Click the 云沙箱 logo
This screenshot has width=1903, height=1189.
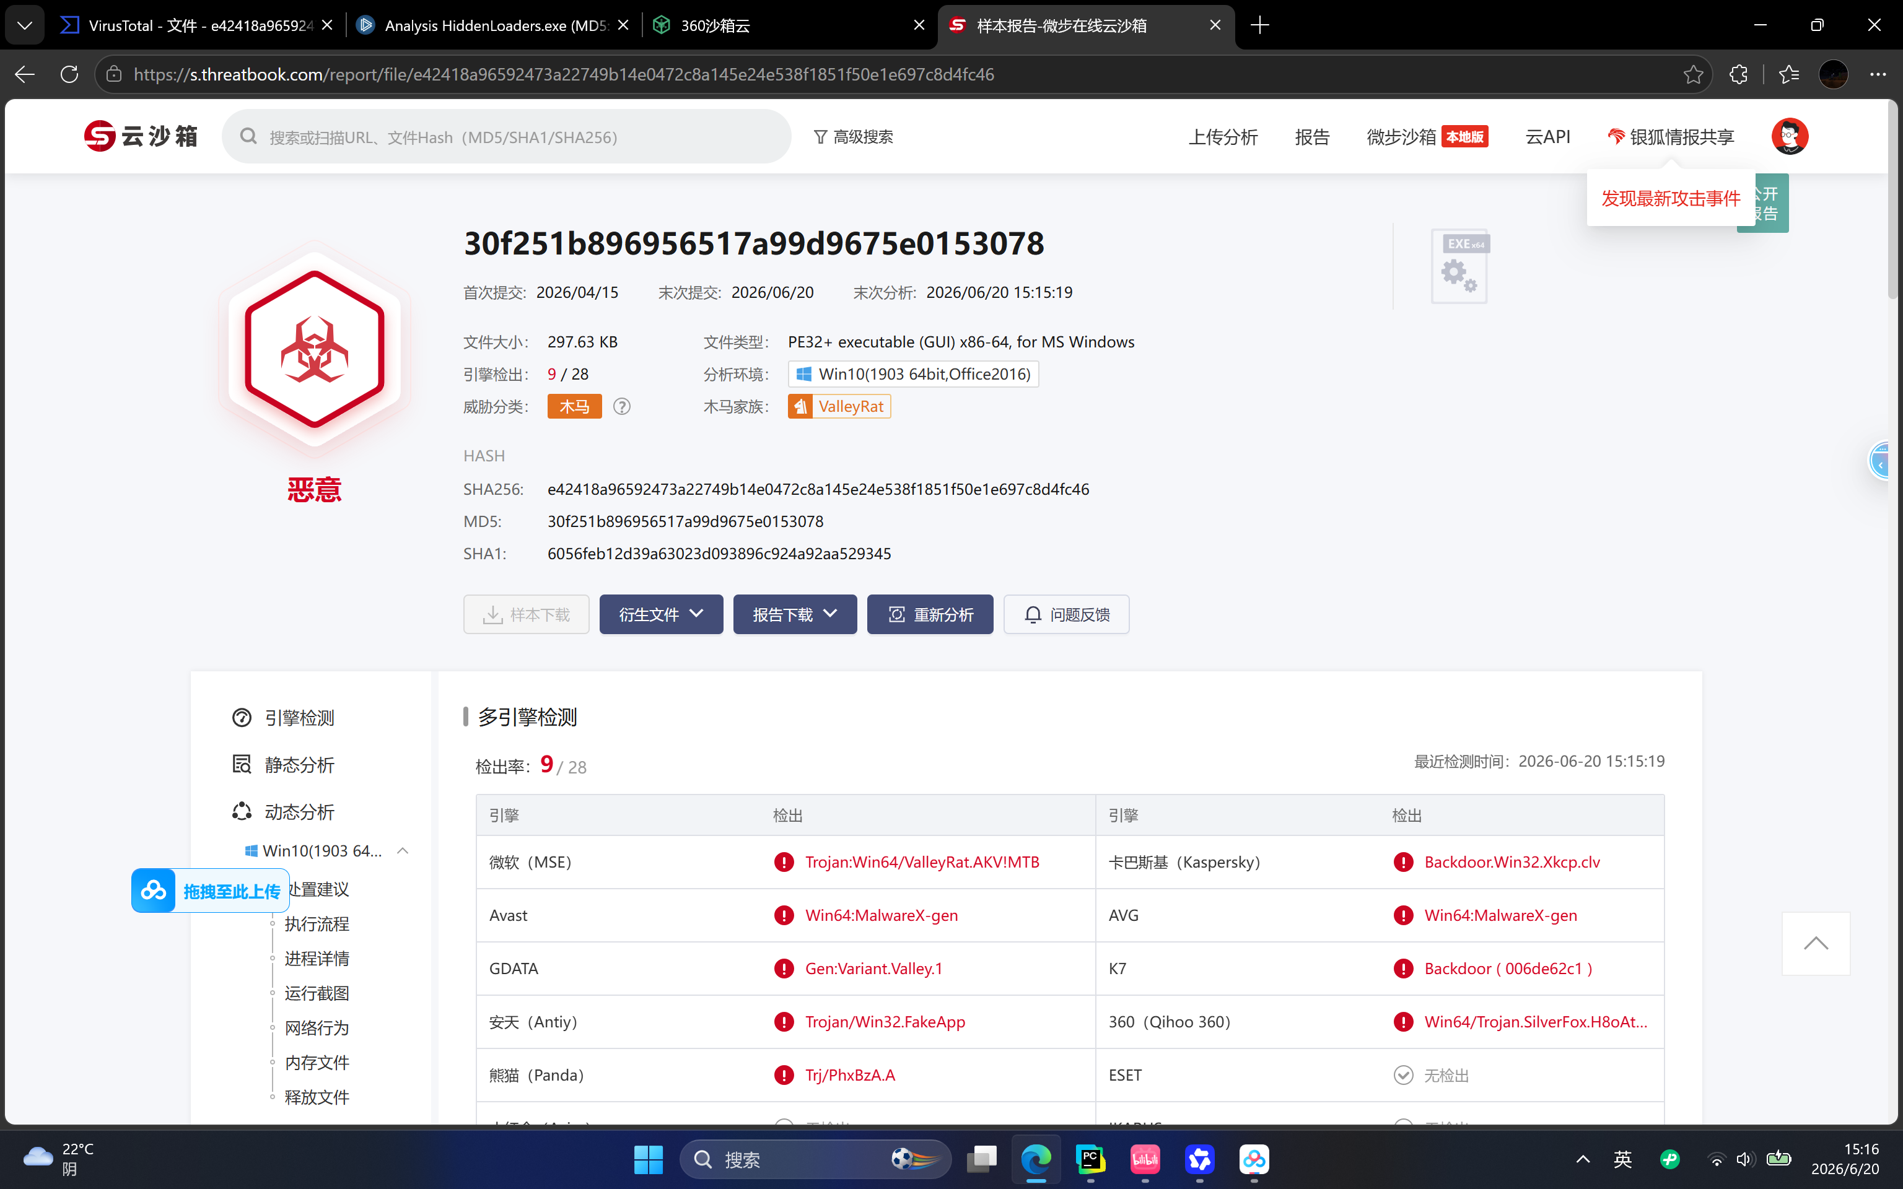pos(141,136)
